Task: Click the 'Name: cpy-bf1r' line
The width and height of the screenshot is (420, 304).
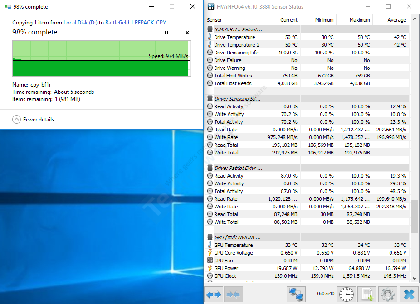Action: pyautogui.click(x=32, y=85)
